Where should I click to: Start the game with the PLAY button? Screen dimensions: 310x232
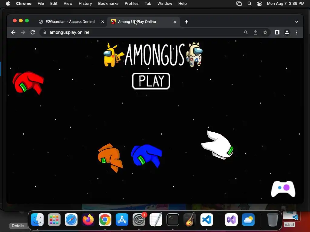[151, 81]
